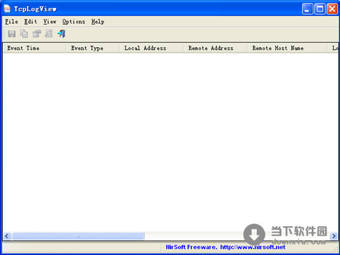The height and width of the screenshot is (255, 340).
Task: Click the Find toolbar icon
Action: click(49, 34)
